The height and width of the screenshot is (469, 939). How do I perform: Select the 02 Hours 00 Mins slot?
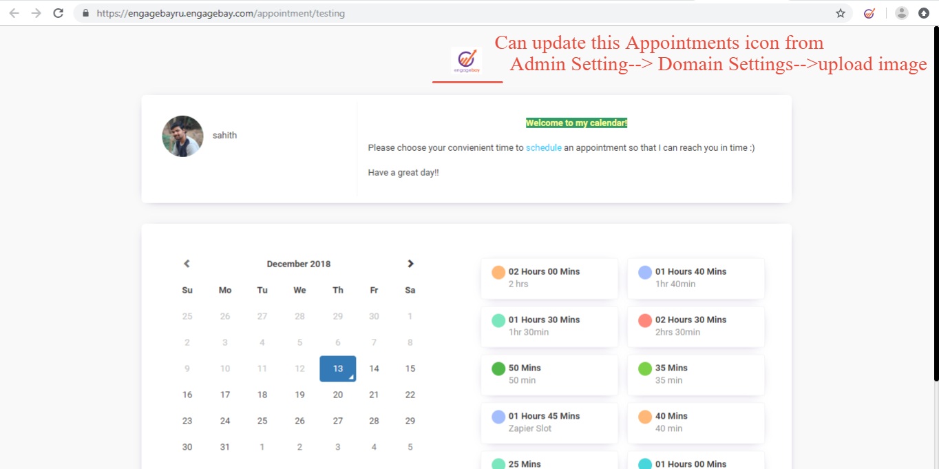coord(549,278)
